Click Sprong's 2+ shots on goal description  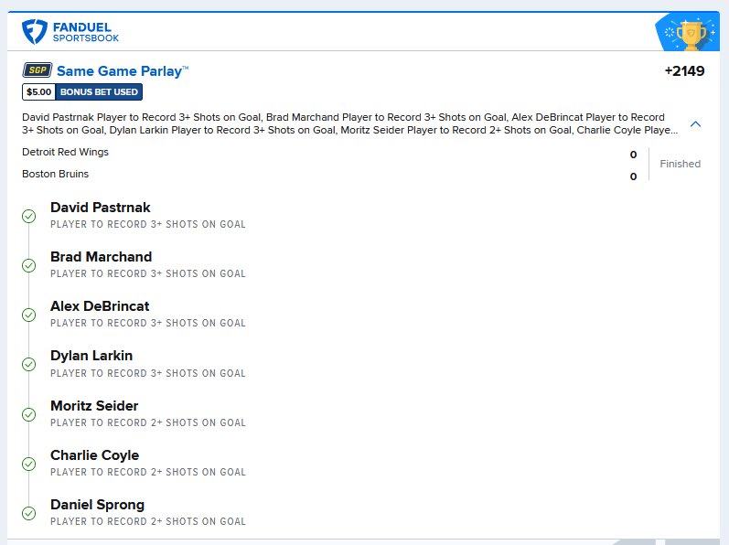pyautogui.click(x=148, y=521)
